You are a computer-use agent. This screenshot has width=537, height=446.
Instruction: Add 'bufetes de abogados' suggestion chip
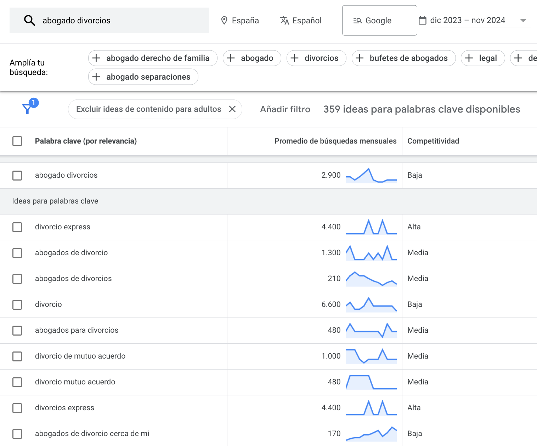[x=403, y=58]
